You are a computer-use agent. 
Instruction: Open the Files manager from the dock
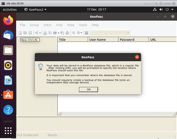click(8, 50)
